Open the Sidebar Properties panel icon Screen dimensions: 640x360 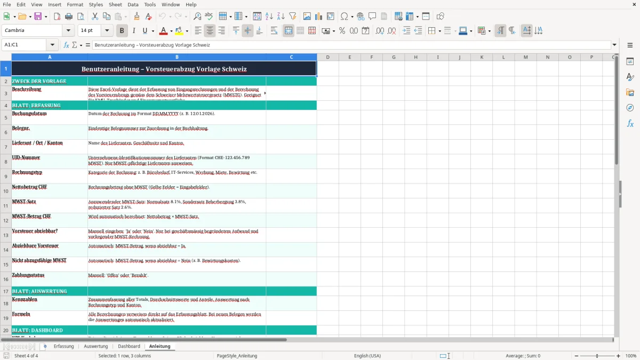630,62
